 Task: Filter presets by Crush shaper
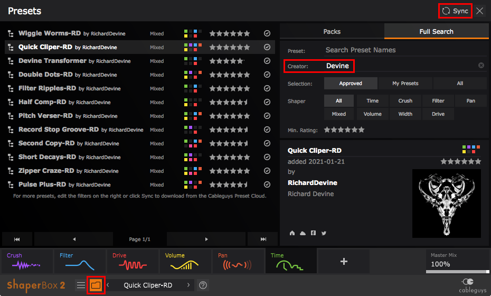tap(405, 101)
